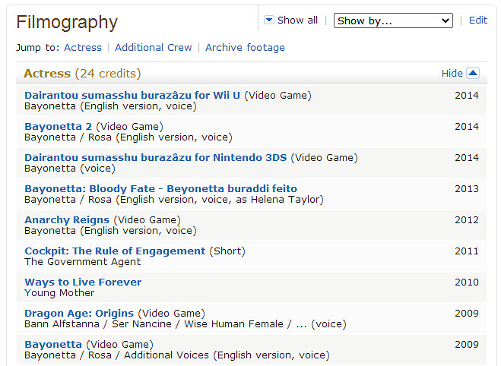Open Cockpit: The Rule of Engagement
This screenshot has width=501, height=366.
coord(115,251)
